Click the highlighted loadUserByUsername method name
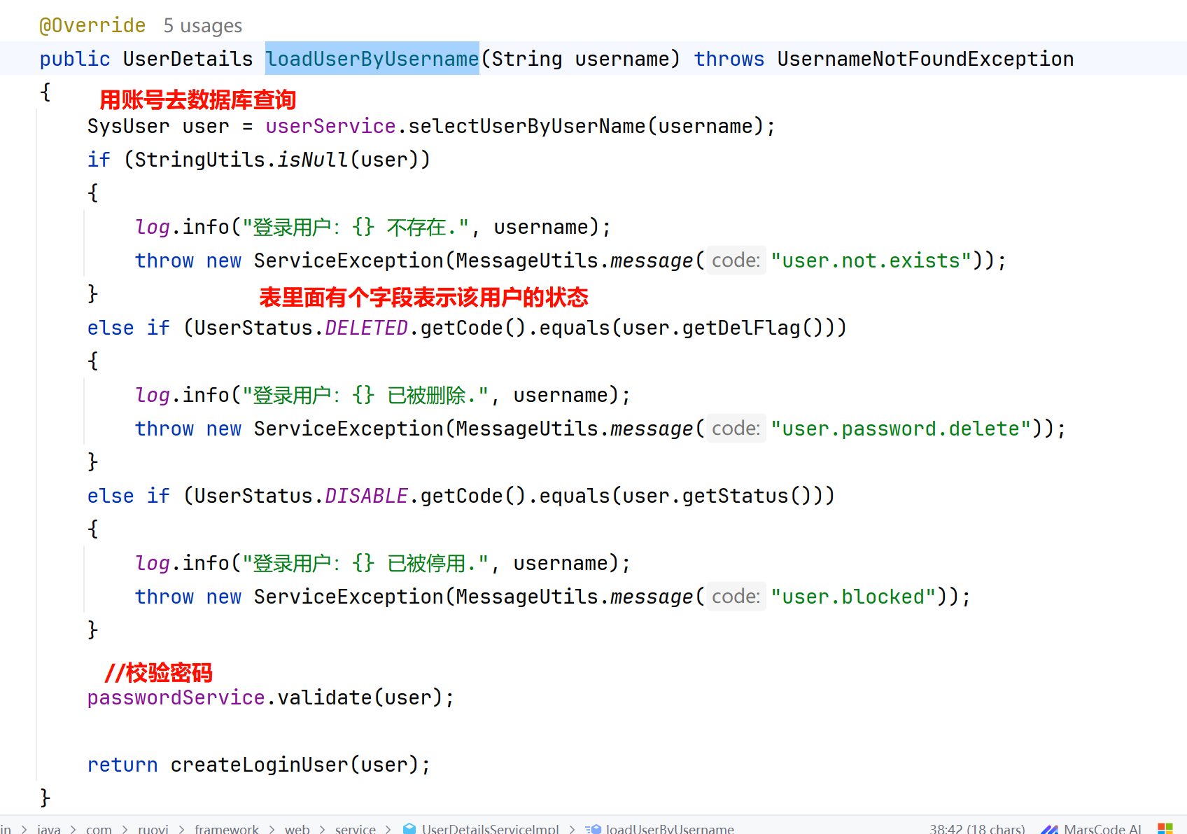 [372, 59]
